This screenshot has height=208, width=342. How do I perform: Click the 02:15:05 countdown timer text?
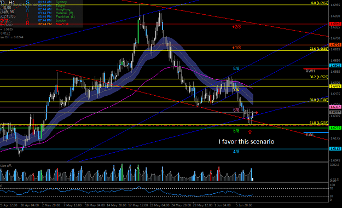(8, 16)
